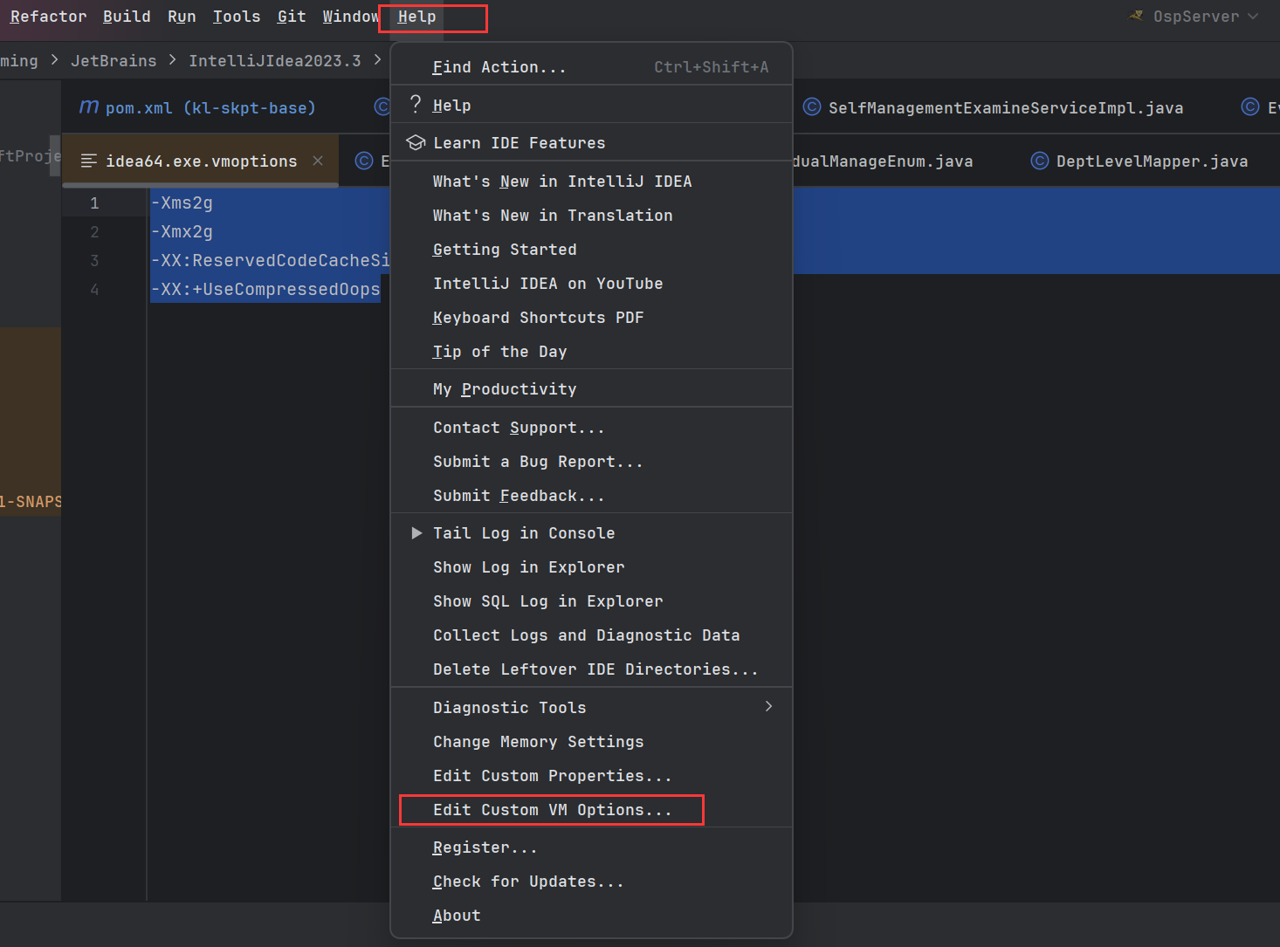The image size is (1280, 947).
Task: Click line number 1 in the gutter
Action: click(x=94, y=202)
